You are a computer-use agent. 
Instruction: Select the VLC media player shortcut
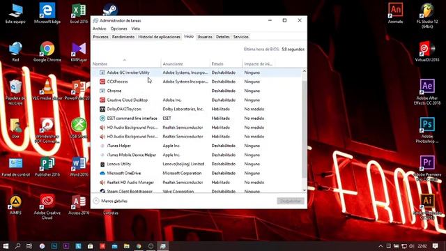click(x=47, y=90)
